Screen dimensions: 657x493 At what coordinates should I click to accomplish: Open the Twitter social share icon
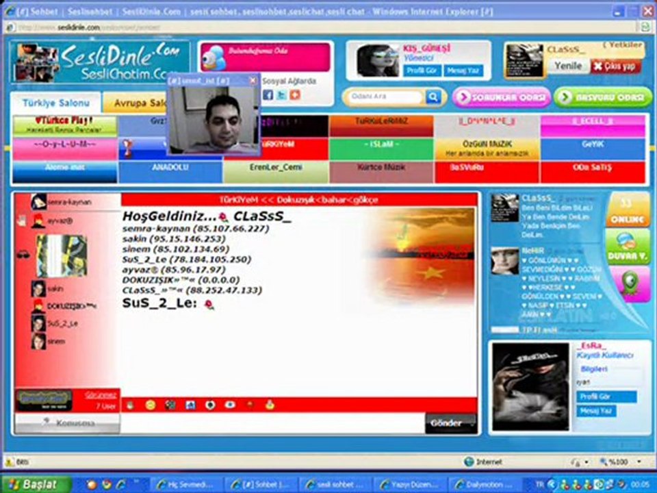click(x=281, y=94)
